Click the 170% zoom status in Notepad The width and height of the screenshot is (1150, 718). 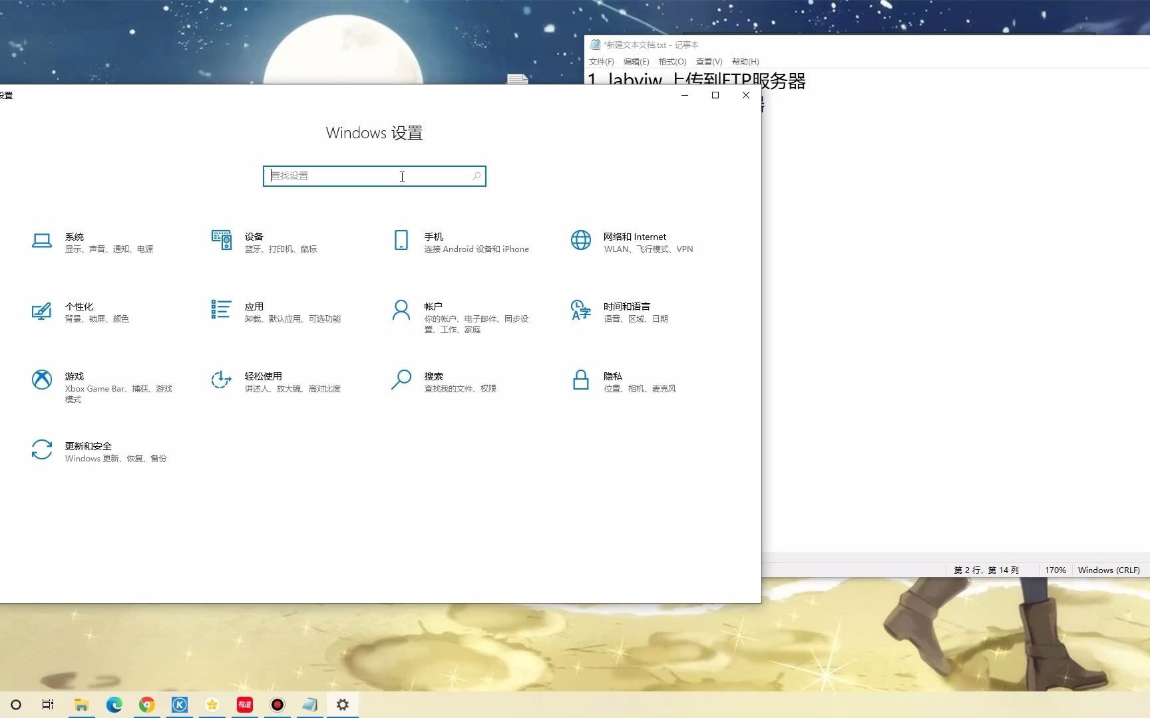[x=1055, y=570]
